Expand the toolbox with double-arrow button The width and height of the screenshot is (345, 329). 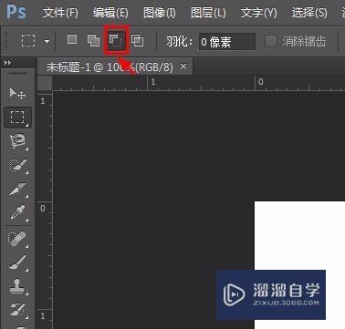coord(7,63)
